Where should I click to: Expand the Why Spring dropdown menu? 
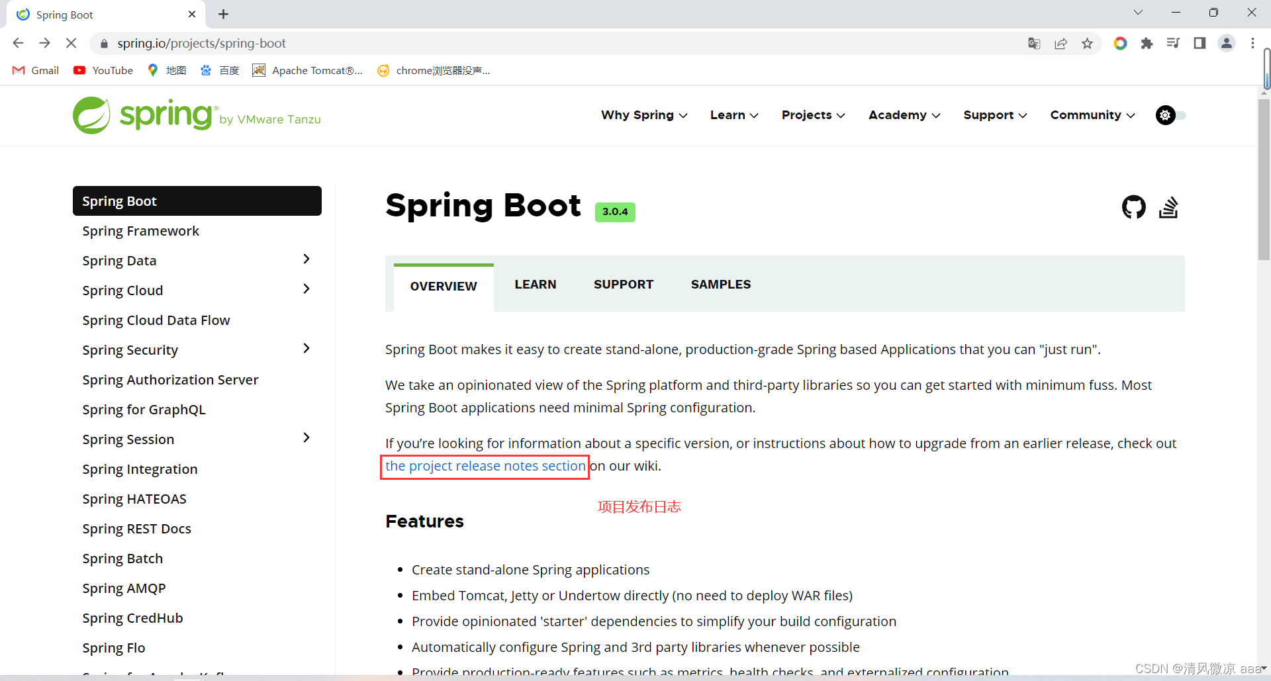coord(644,115)
